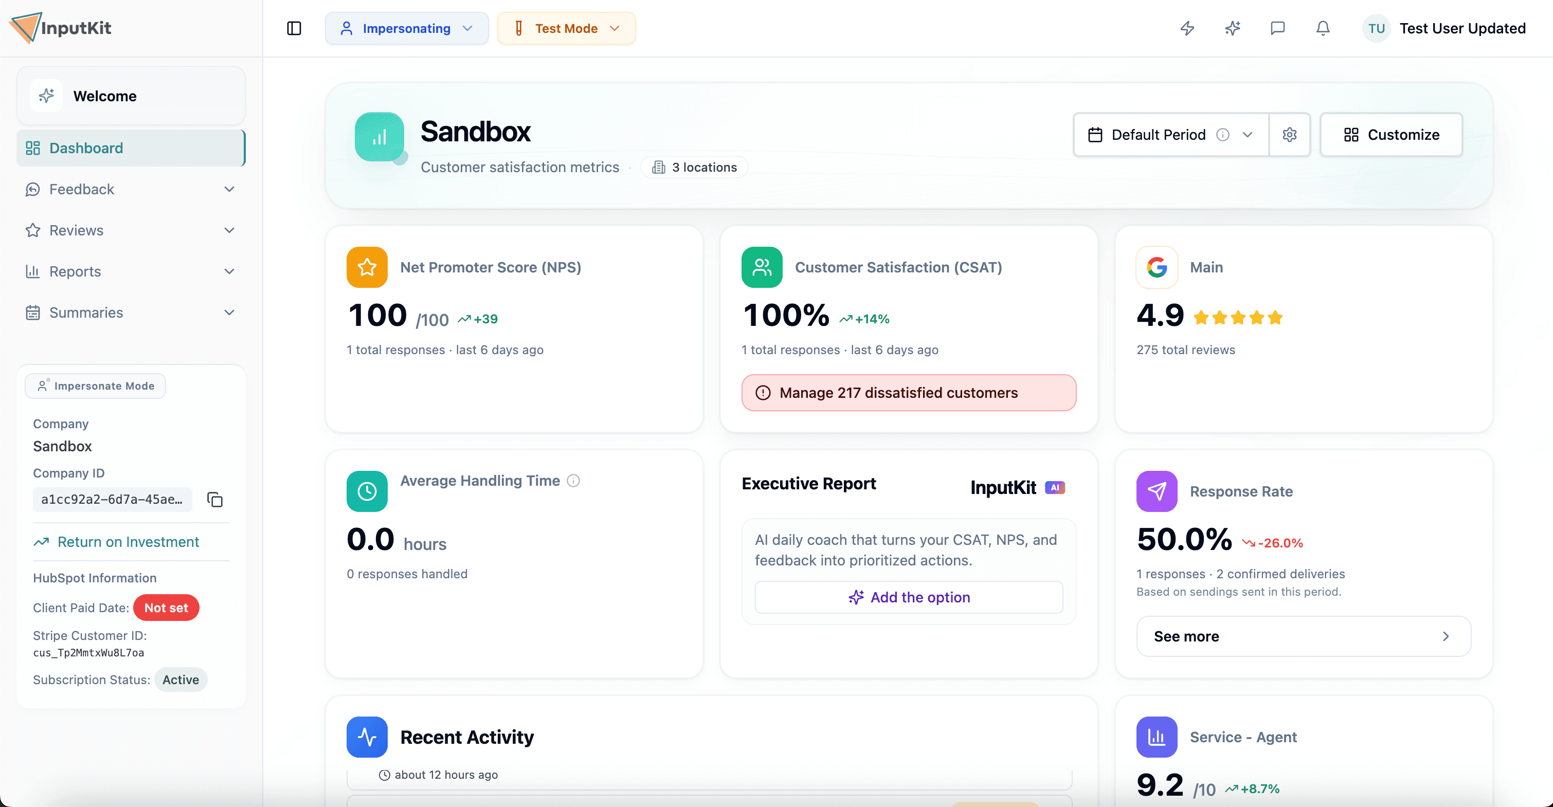
Task: Open the Welcome page item
Action: pyautogui.click(x=131, y=96)
